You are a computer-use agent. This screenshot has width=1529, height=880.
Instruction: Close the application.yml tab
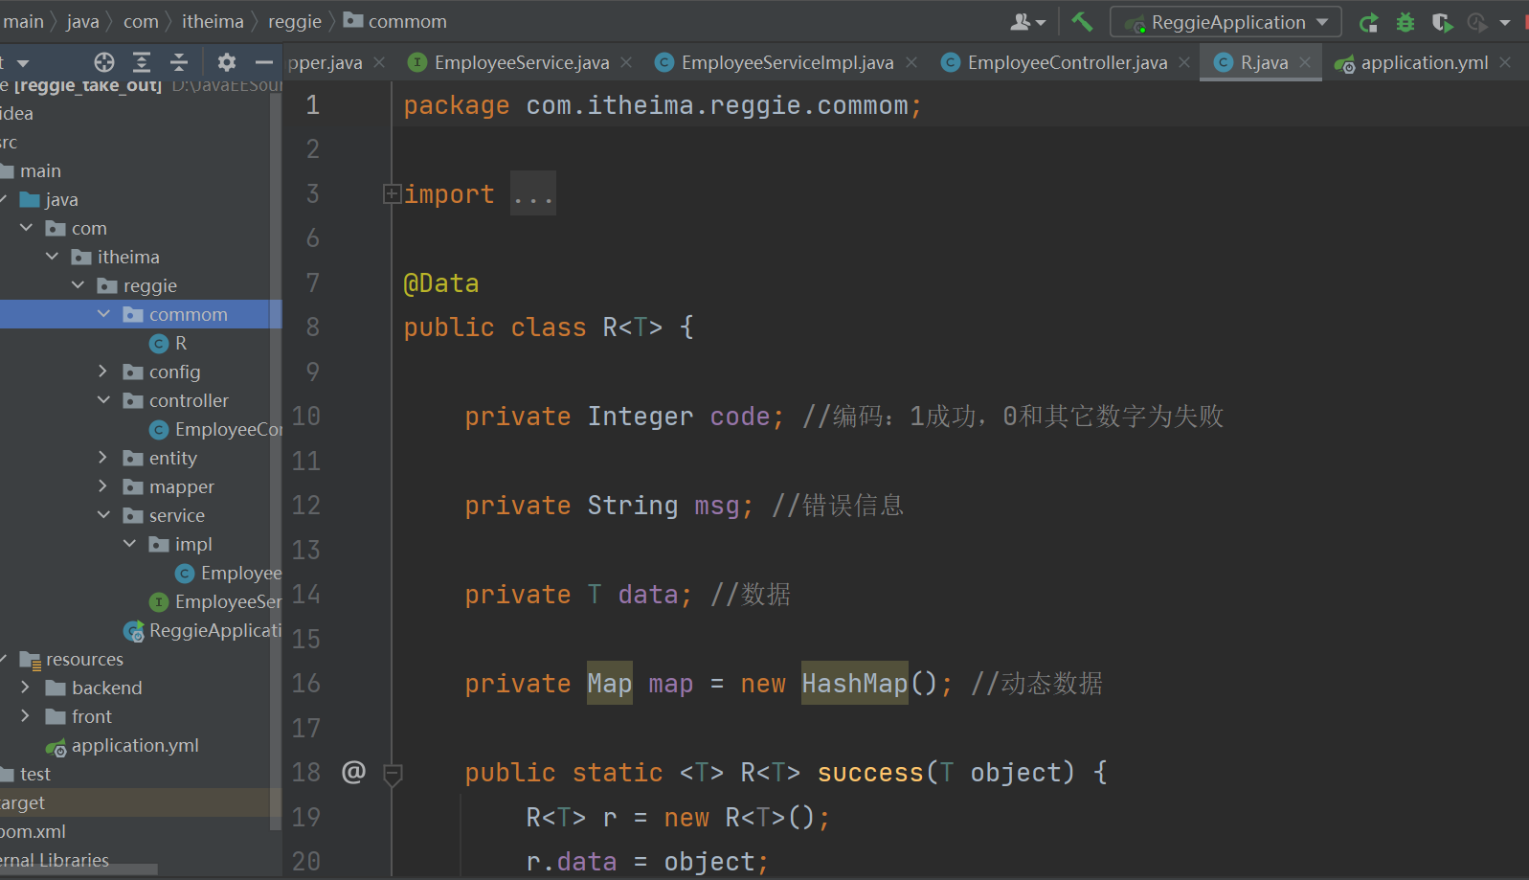1505,62
